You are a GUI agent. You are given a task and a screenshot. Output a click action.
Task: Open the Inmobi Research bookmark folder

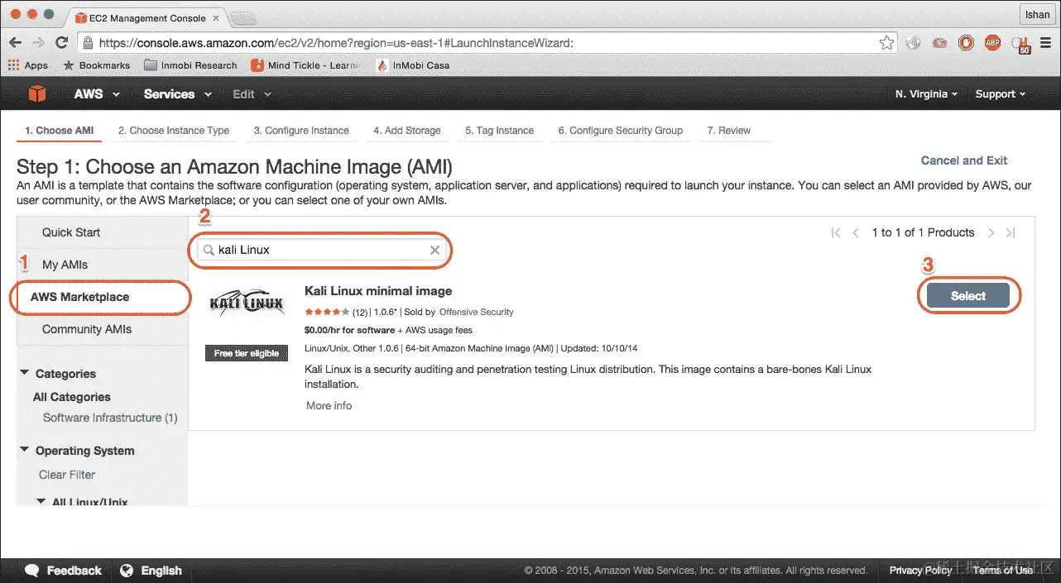tap(190, 65)
